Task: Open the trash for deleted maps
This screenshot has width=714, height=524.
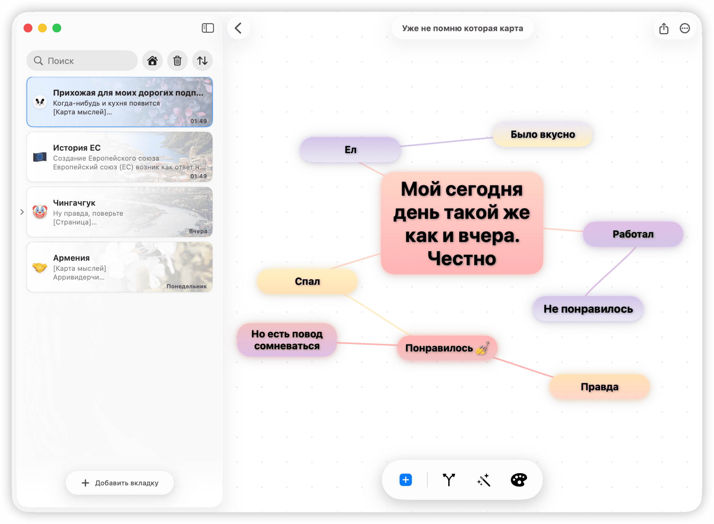Action: (x=177, y=61)
